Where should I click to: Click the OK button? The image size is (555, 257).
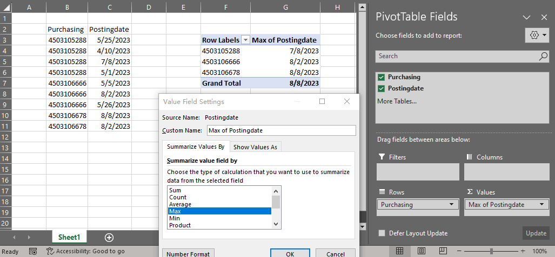click(x=290, y=253)
